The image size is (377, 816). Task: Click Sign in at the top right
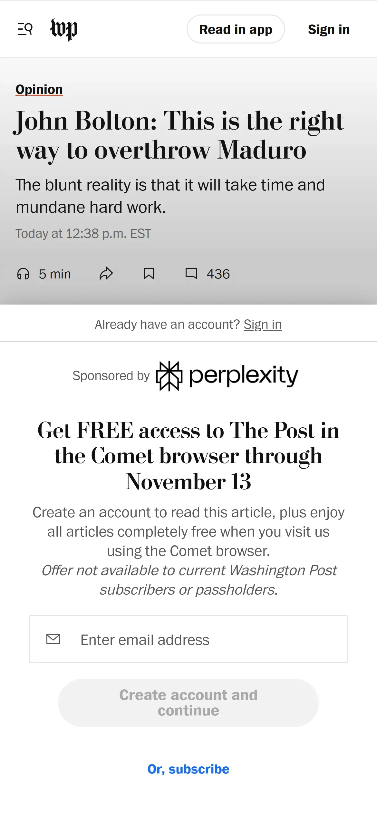tap(329, 29)
